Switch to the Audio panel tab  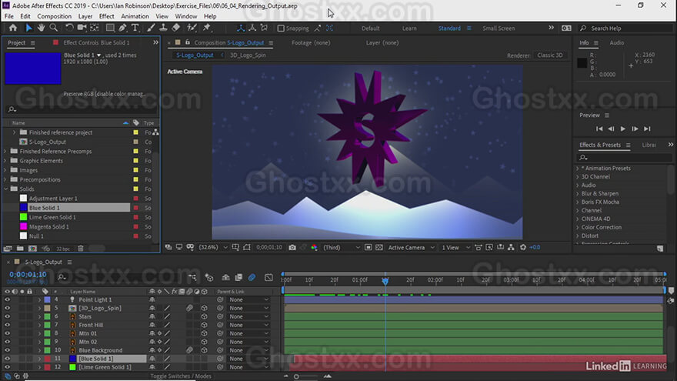(x=616, y=43)
